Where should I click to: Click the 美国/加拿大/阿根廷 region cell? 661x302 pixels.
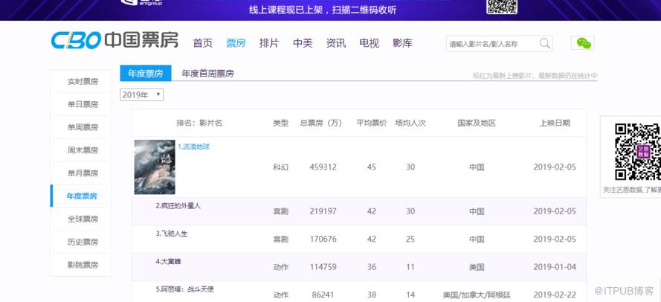[477, 295]
